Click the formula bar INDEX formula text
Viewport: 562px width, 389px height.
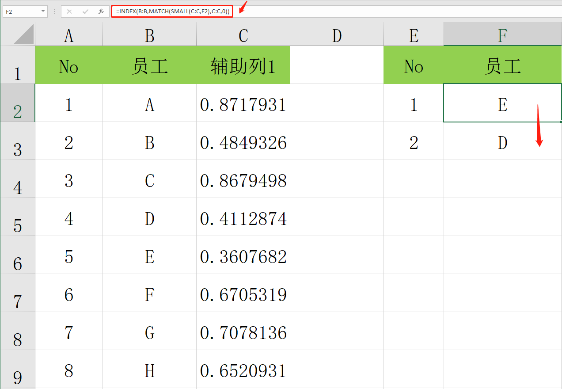coord(173,11)
